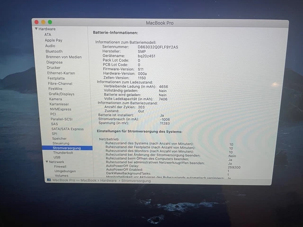Click 'Einstellungen für Stromversorgung des Systems' heading
The image size is (303, 227).
point(140,131)
